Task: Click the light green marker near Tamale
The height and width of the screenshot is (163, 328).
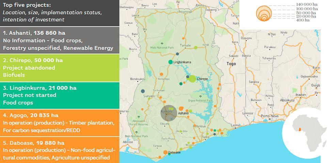Action: 196,48
